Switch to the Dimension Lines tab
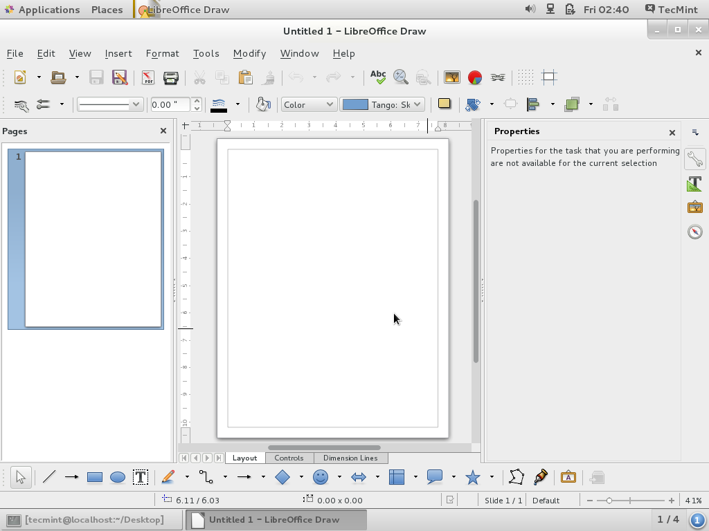The width and height of the screenshot is (709, 531). (x=350, y=458)
